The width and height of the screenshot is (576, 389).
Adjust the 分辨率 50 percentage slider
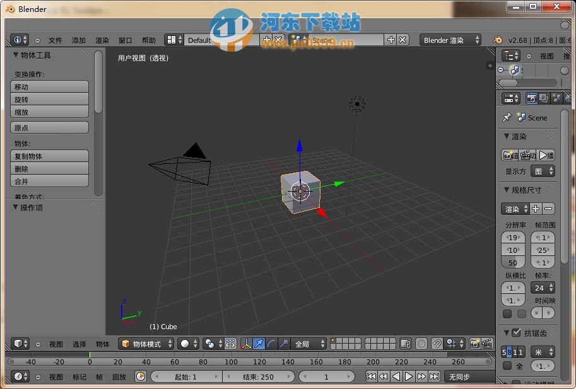tap(513, 262)
